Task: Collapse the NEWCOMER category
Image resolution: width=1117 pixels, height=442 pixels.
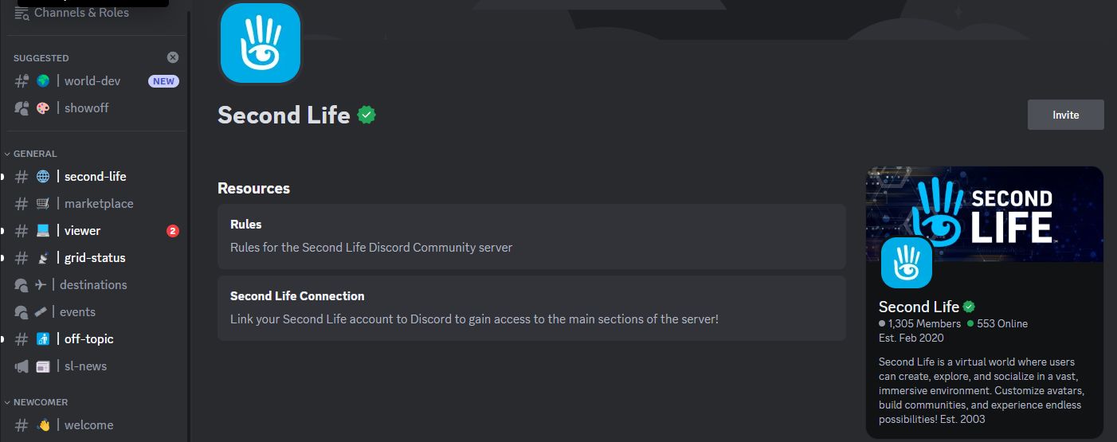Action: 41,402
